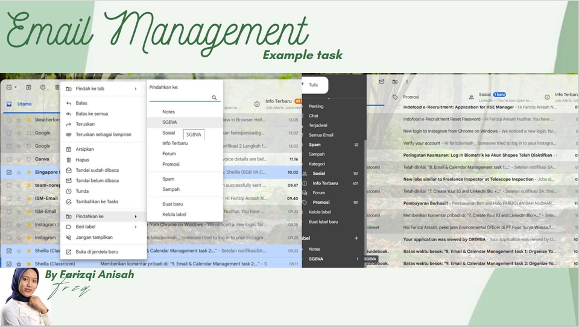Select SGBVA in the move-to list
Viewport: 579px width, 328px height.
coord(169,122)
